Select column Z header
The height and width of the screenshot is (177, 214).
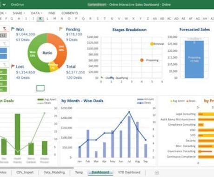tap(147, 19)
